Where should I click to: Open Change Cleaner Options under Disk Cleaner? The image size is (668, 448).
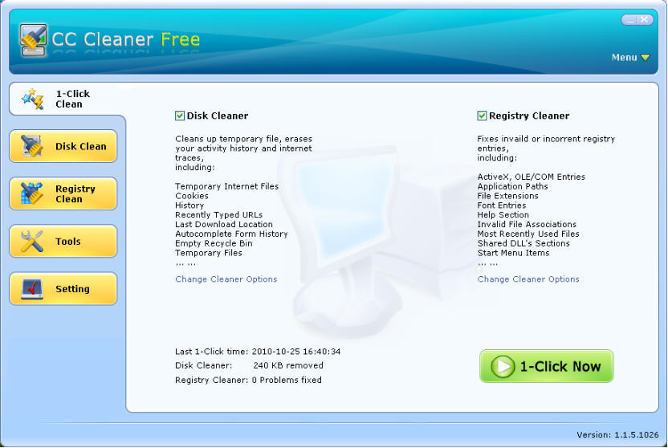[226, 279]
